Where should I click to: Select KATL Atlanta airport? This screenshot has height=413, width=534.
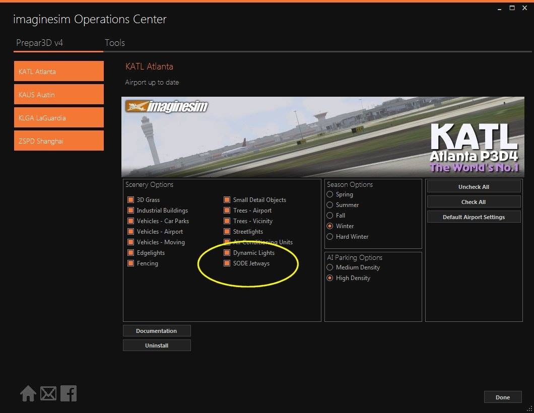[59, 71]
